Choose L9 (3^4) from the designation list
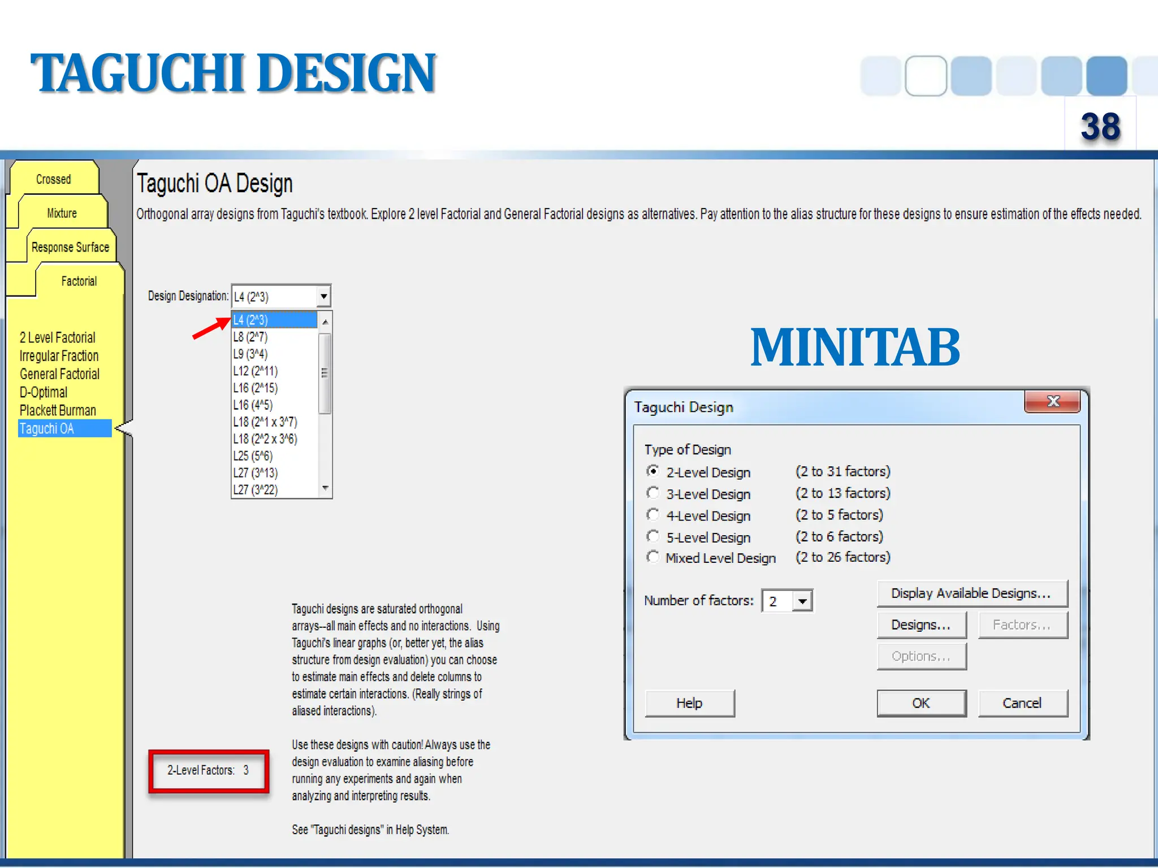The image size is (1158, 868). (x=250, y=354)
